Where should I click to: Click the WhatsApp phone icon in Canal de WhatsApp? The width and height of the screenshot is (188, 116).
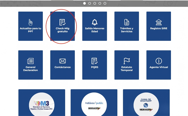pos(146,105)
